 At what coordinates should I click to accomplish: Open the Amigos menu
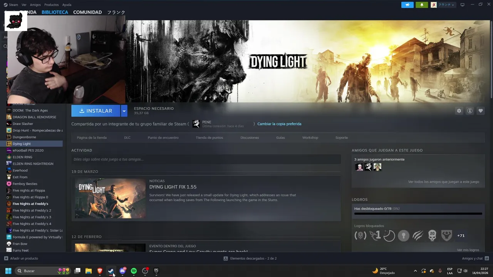[35, 5]
